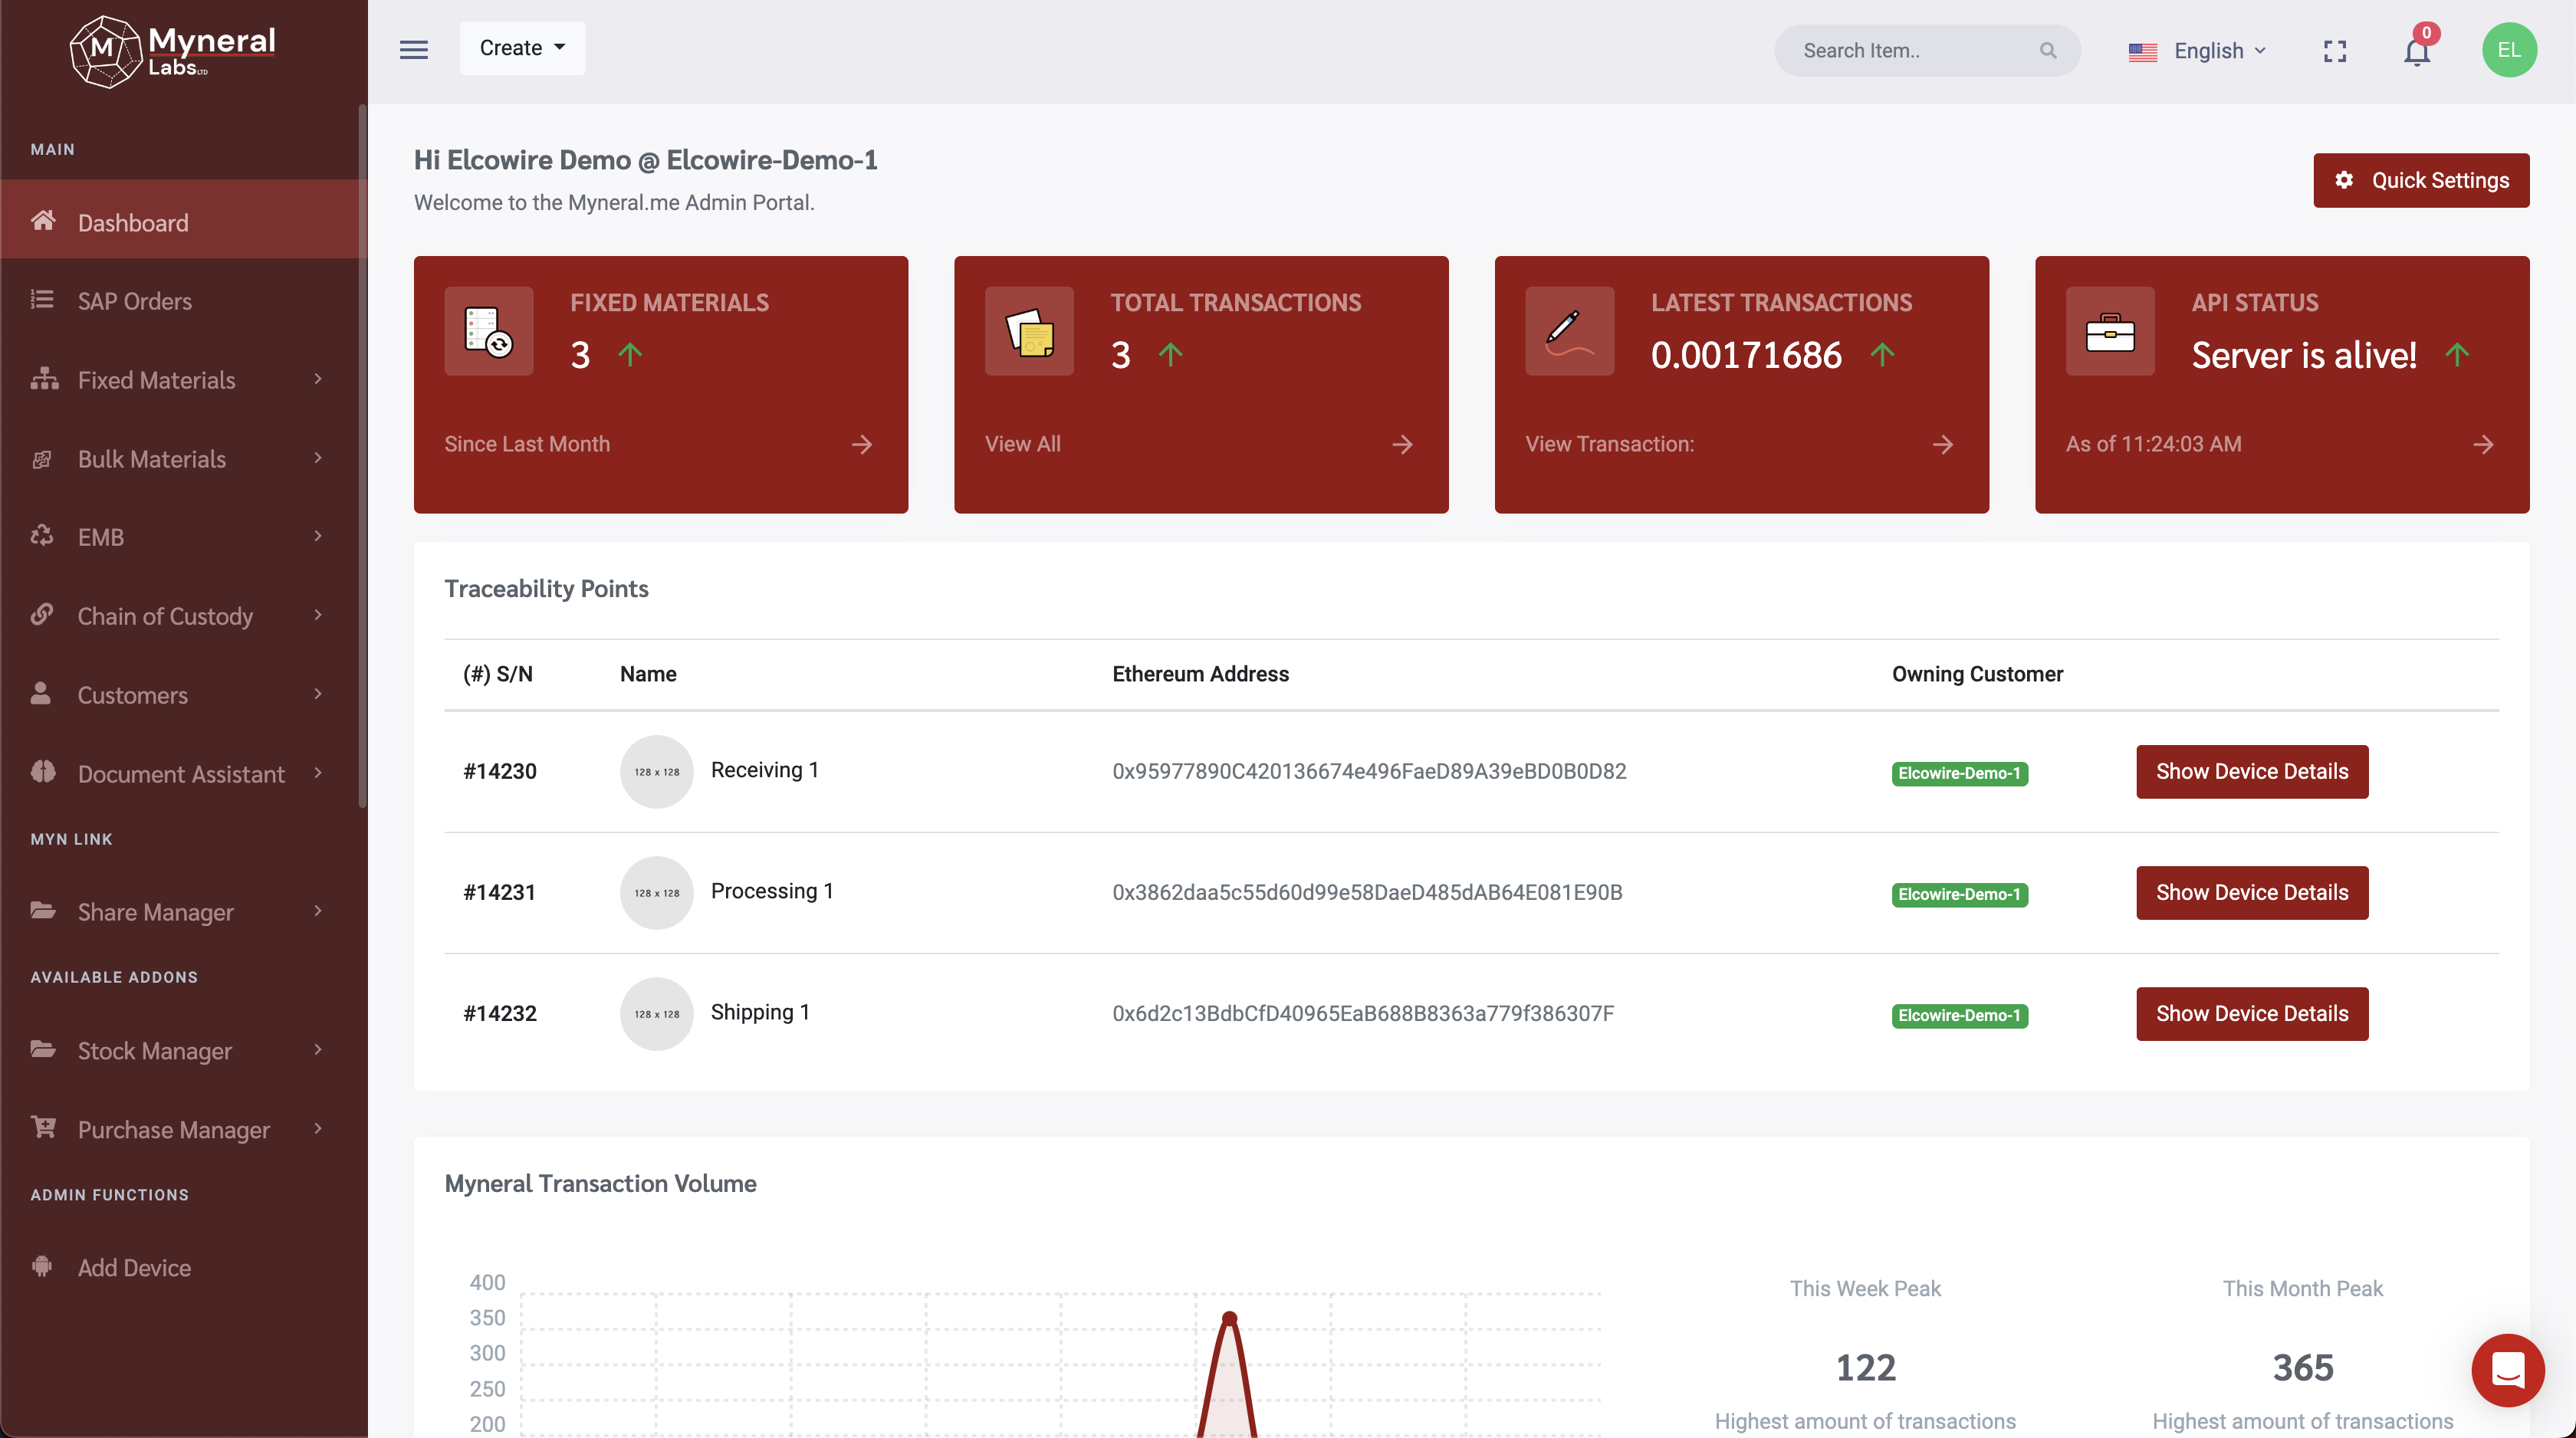Click the Bulk Materials sidebar icon
The image size is (2576, 1438).
pos(42,459)
